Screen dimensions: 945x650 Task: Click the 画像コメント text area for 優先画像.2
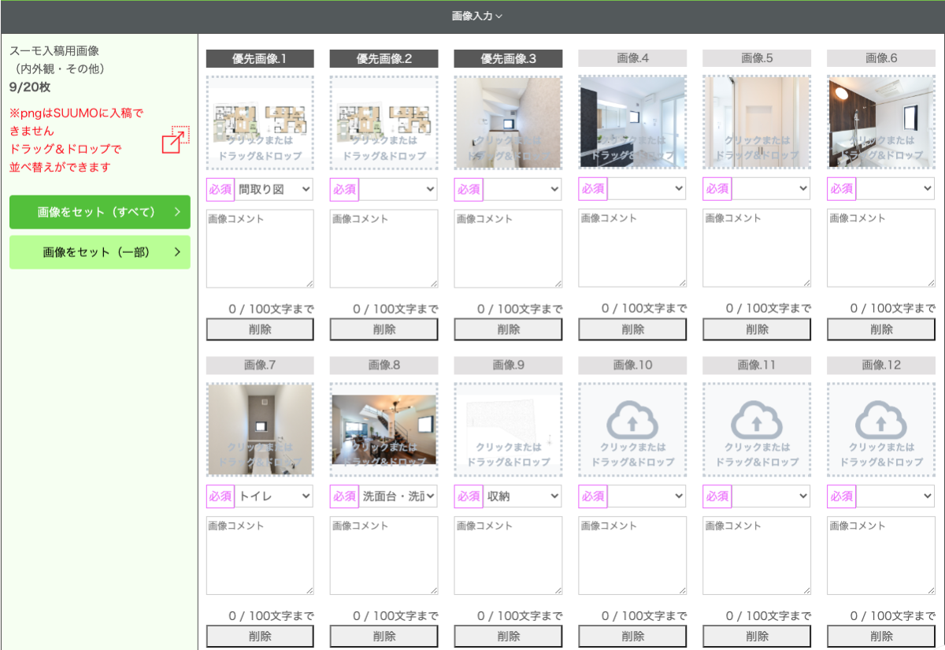(384, 248)
